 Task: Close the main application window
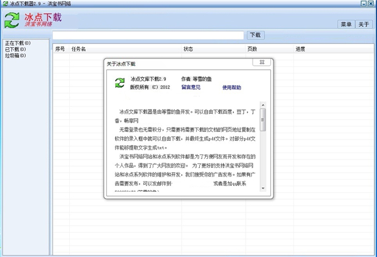pos(371,3)
